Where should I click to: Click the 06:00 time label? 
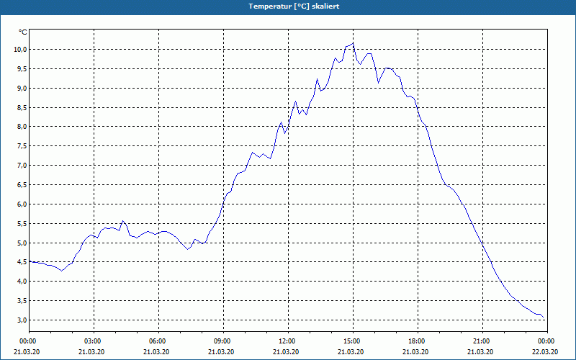[158, 341]
